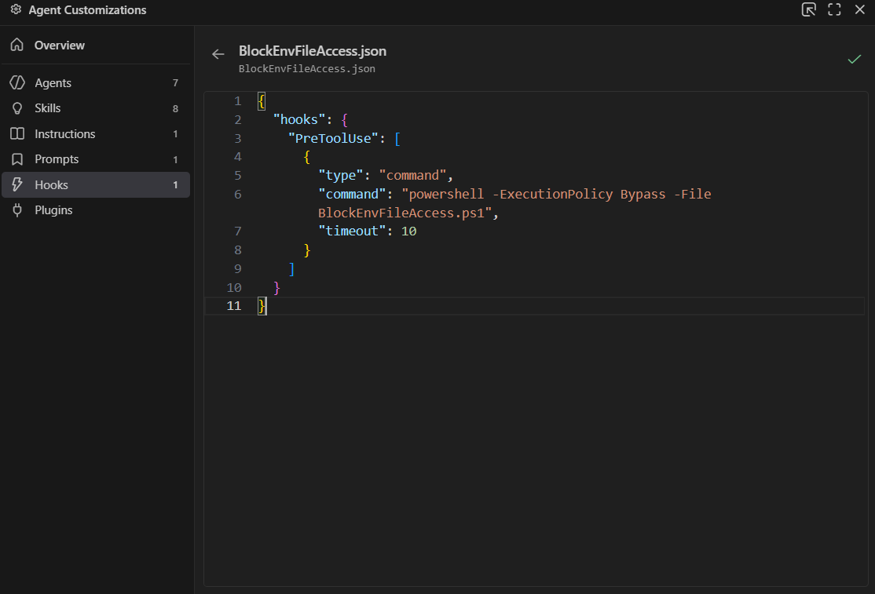Click the Skills count badge 8
Screen dimensions: 875x594
175,108
